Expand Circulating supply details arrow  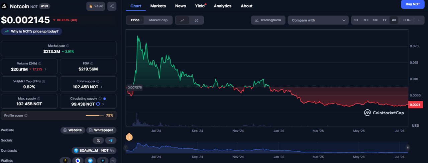click(103, 104)
